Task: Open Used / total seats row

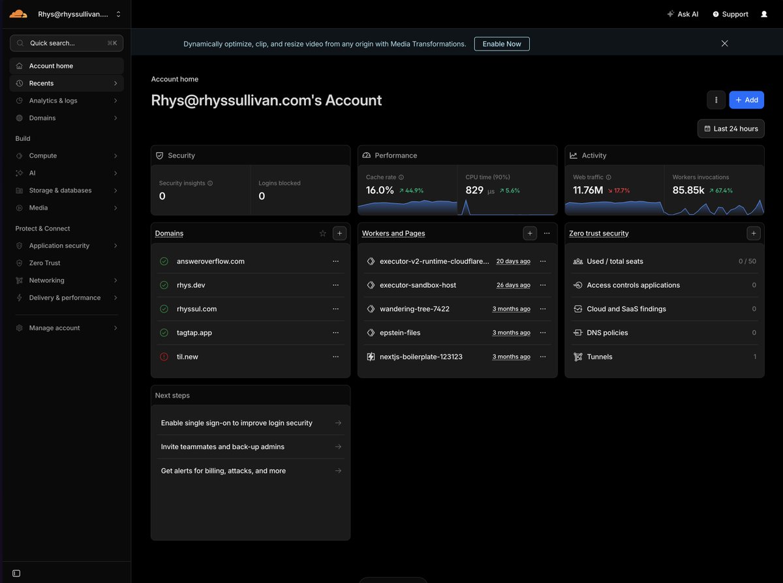Action: coord(664,261)
